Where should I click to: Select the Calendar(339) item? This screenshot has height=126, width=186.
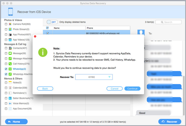click(20, 88)
